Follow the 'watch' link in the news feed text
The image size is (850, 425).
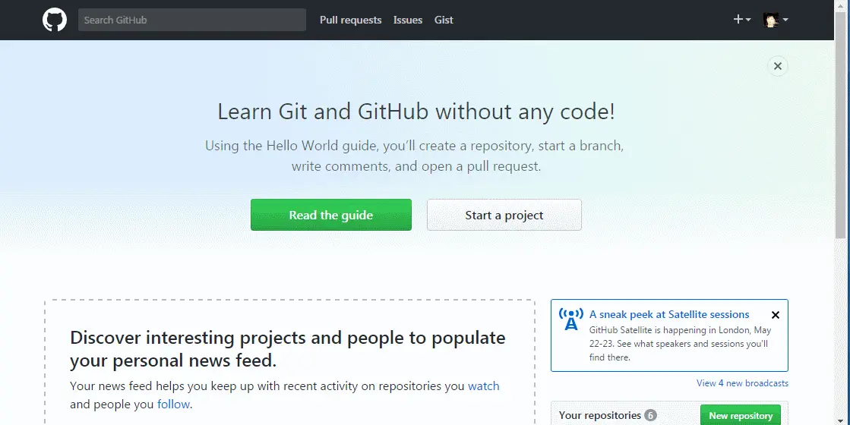(x=484, y=386)
